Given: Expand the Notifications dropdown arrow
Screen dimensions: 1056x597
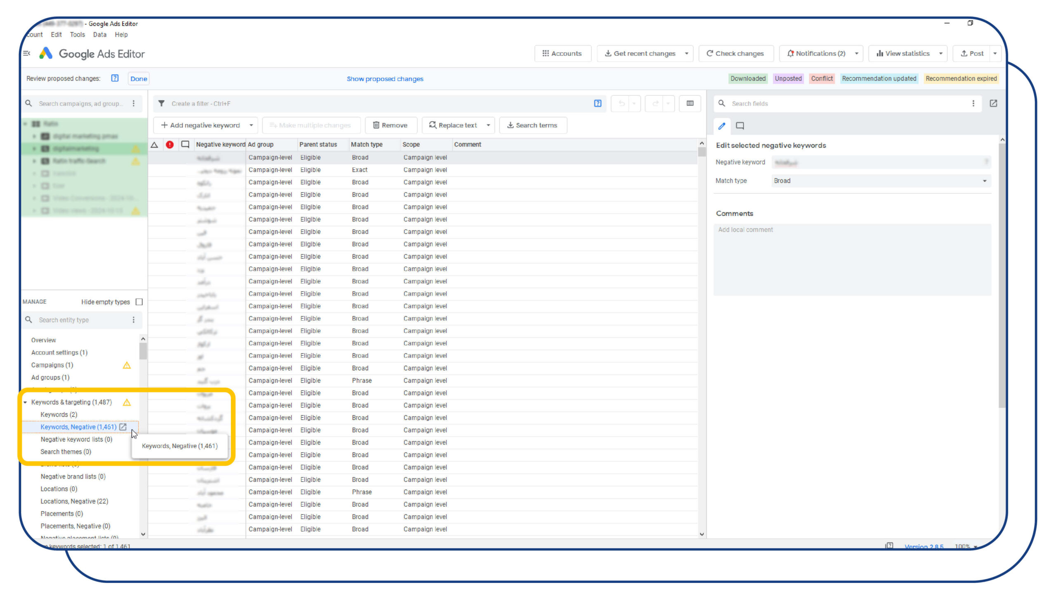Looking at the screenshot, I should (x=857, y=54).
